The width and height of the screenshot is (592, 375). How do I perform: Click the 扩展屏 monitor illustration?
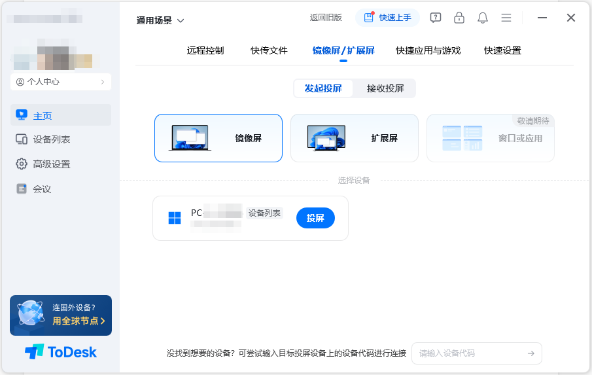(326, 138)
